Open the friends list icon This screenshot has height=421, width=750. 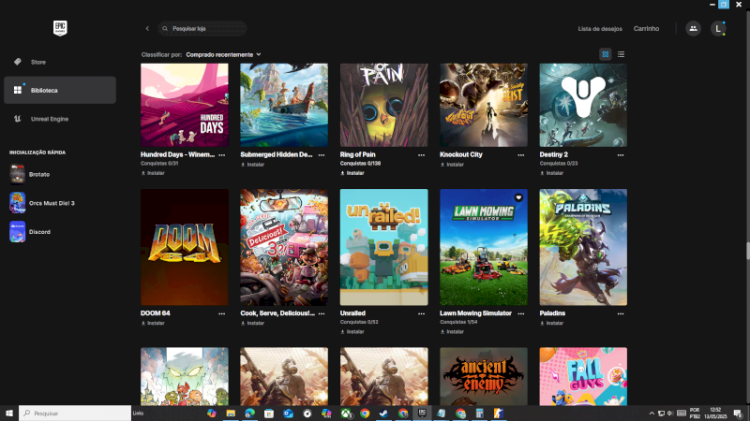pos(693,29)
